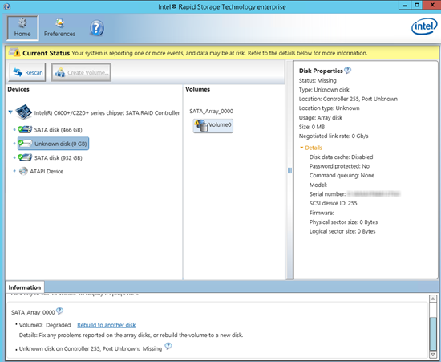Collapse the SATA RAID Controller tree node

coord(10,112)
